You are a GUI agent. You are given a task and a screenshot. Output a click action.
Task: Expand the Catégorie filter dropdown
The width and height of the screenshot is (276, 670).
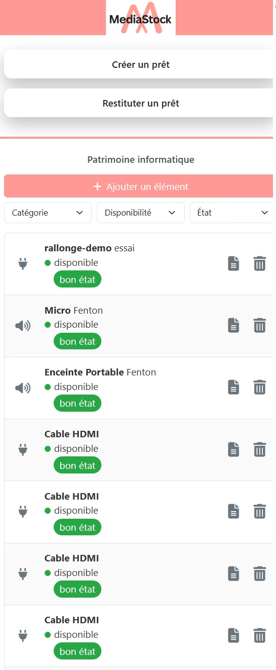click(x=48, y=213)
